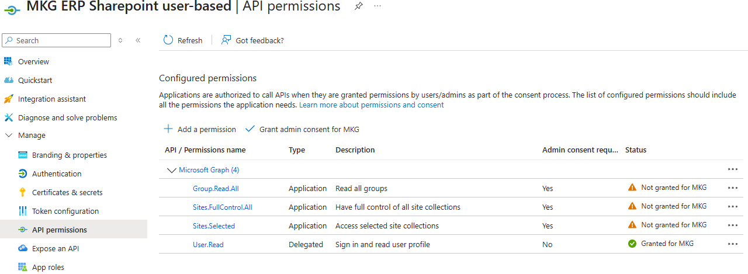Click the Got feedback icon
The width and height of the screenshot is (748, 274).
pyautogui.click(x=226, y=40)
